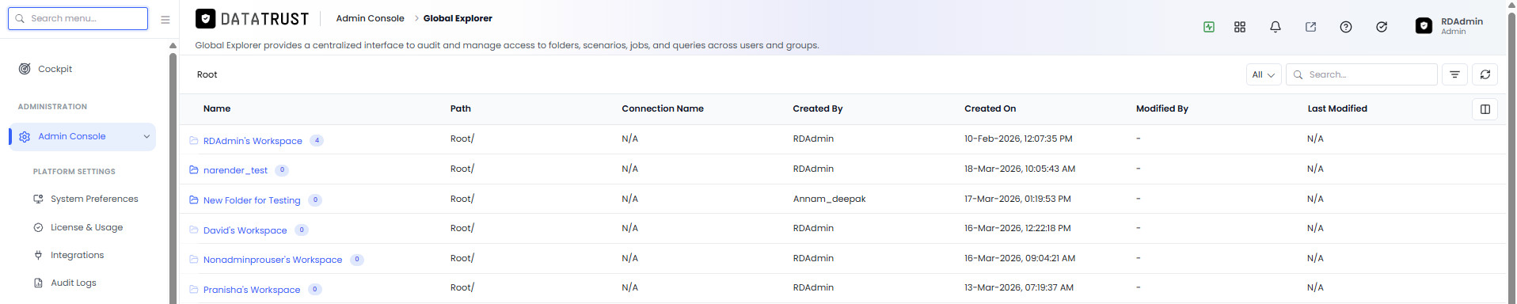This screenshot has height=304, width=1517.
Task: Click the Modified By column header
Action: coord(1162,108)
